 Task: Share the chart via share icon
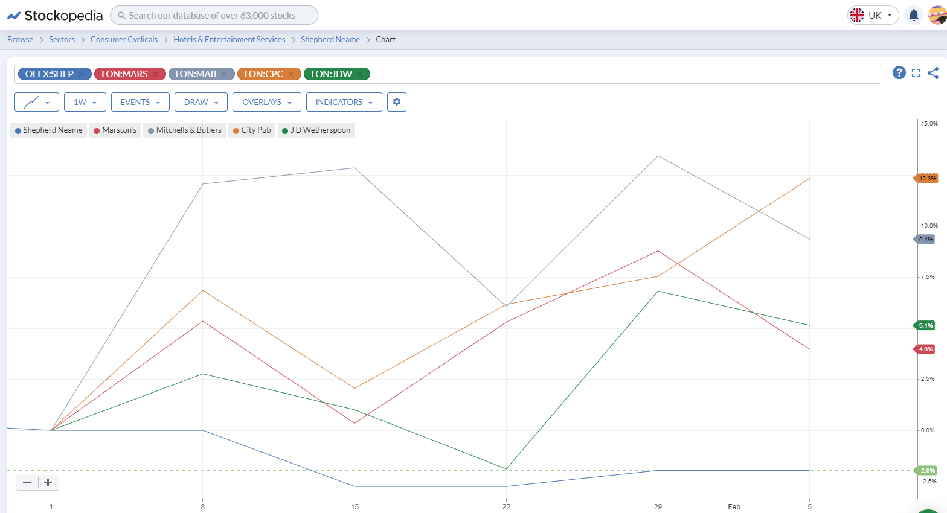tap(933, 73)
